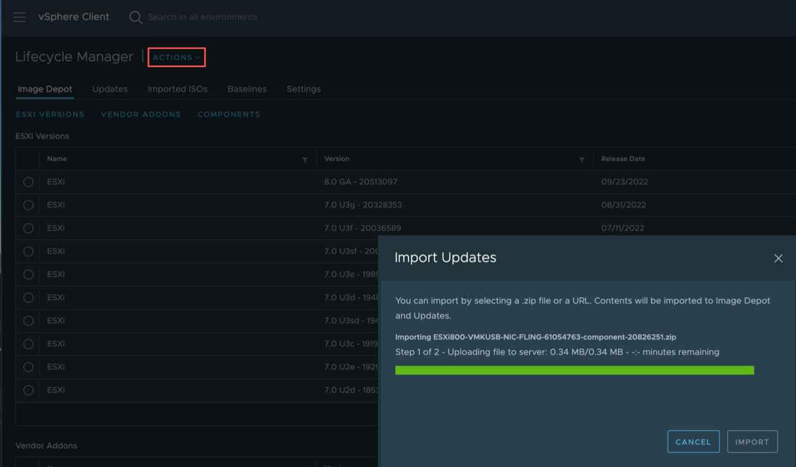
Task: Jump to Components section link
Action: pyautogui.click(x=229, y=114)
